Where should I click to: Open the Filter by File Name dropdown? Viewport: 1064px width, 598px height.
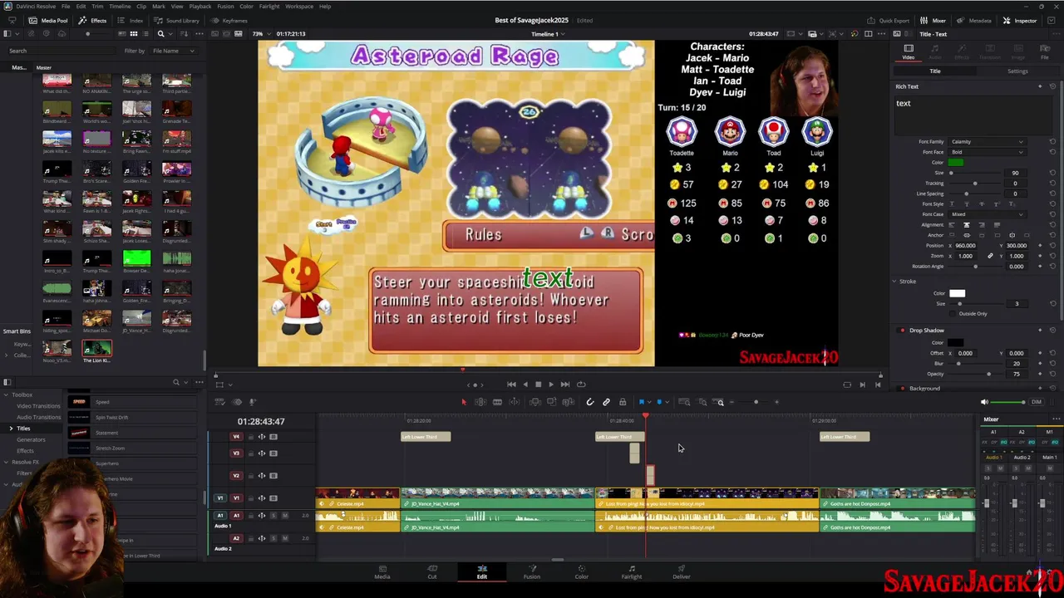[x=173, y=51]
